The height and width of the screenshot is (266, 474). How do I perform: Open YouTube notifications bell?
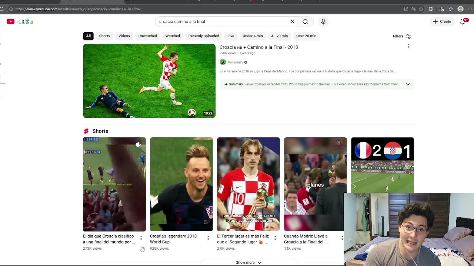463,21
